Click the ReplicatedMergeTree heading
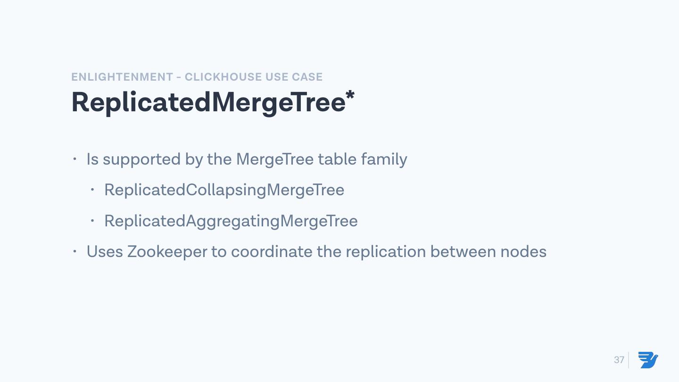This screenshot has width=679, height=382. click(208, 102)
